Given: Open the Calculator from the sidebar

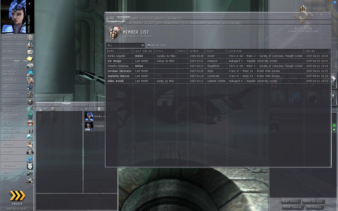Looking at the screenshot, I should tap(17, 116).
